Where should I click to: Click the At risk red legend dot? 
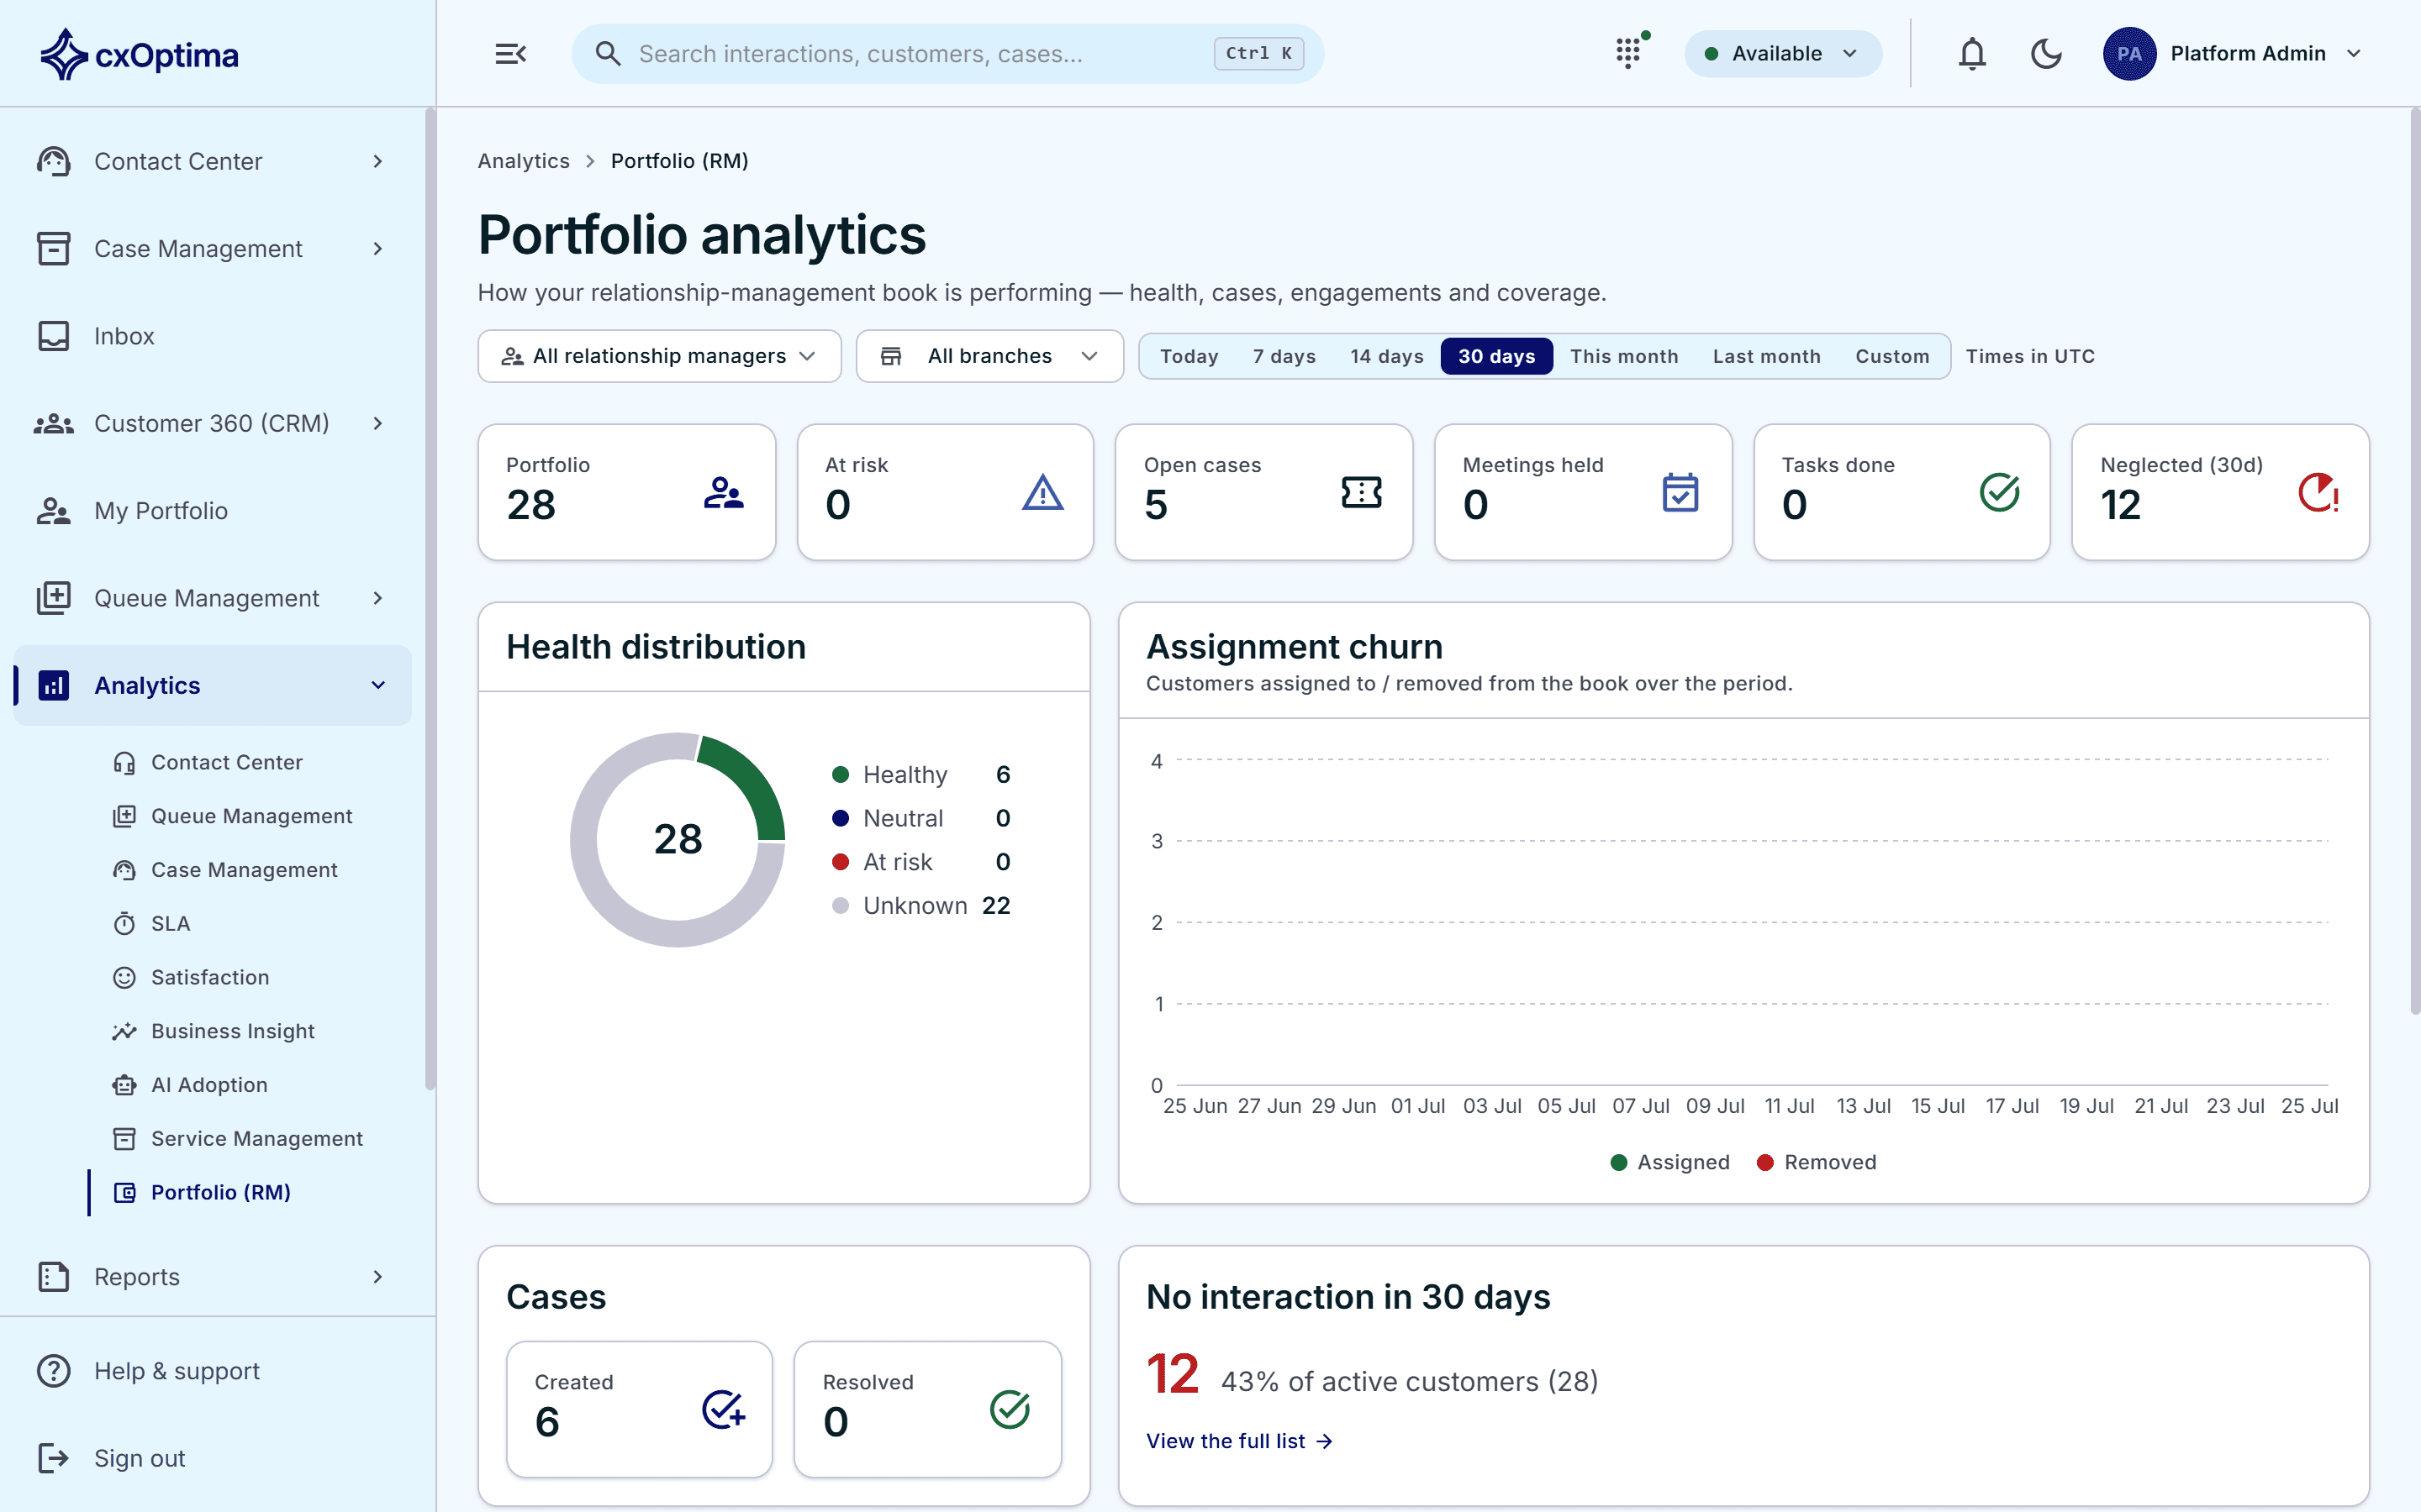(x=841, y=862)
